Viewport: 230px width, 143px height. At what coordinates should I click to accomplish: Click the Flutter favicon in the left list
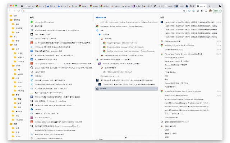[32, 84]
